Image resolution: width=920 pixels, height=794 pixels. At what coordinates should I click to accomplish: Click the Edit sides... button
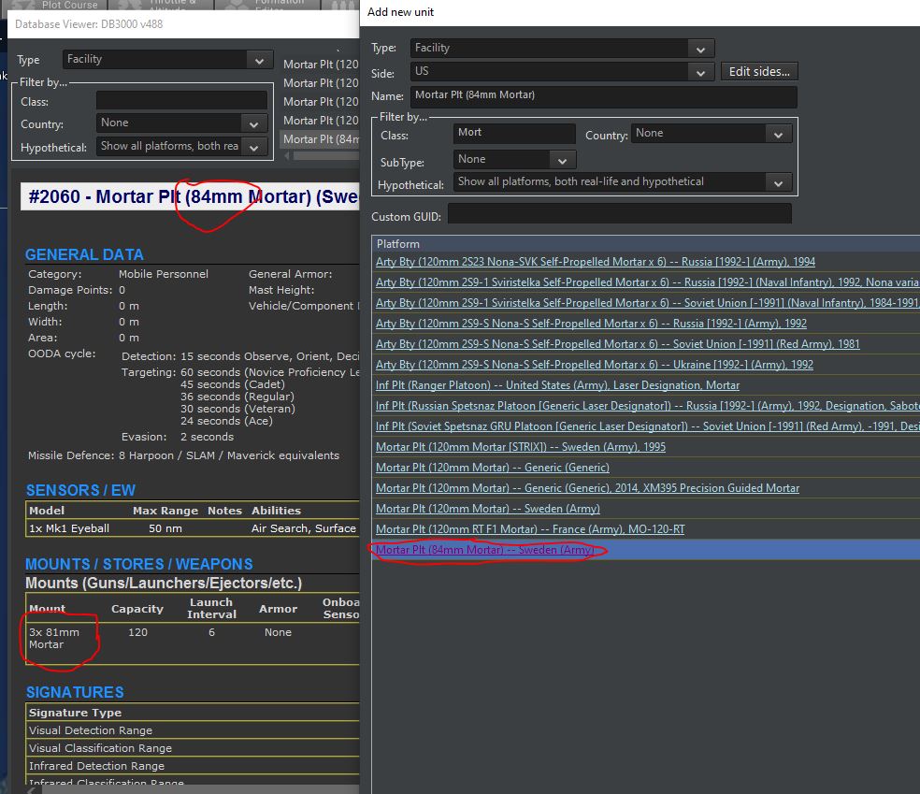(x=759, y=72)
